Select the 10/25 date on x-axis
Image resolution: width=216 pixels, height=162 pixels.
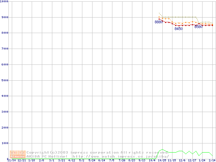[x=162, y=161]
